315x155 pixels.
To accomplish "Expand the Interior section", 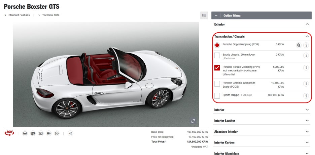I will [x=261, y=110].
